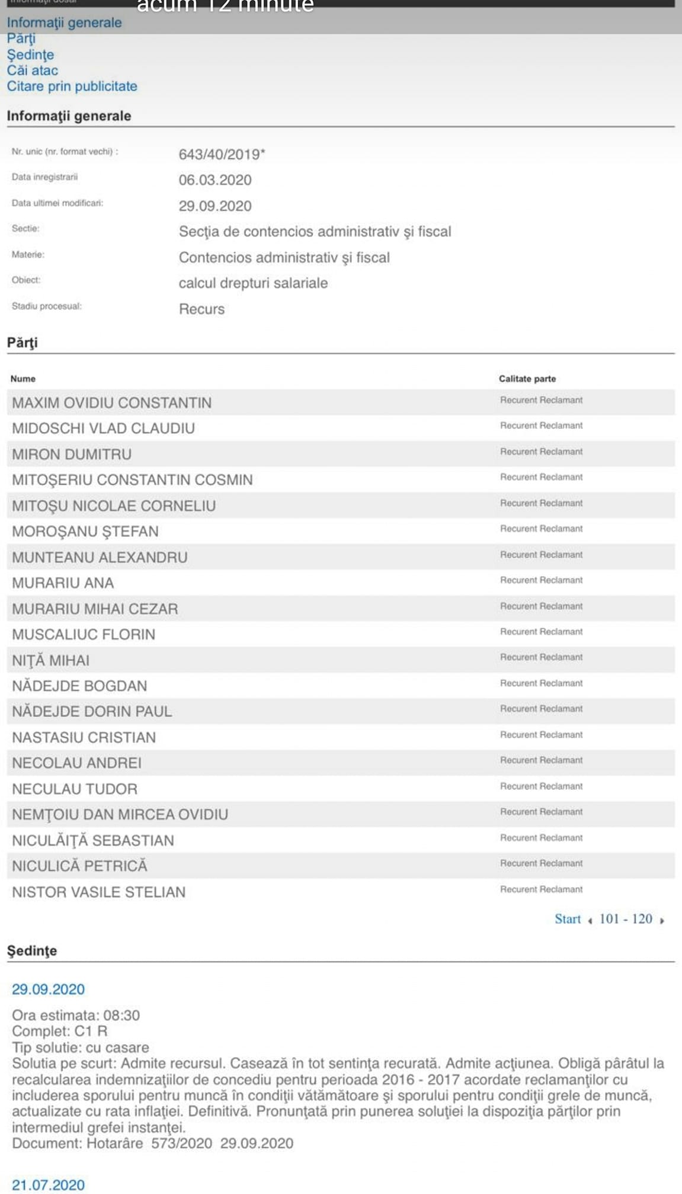Click the 101 - 120 page range

pyautogui.click(x=626, y=919)
